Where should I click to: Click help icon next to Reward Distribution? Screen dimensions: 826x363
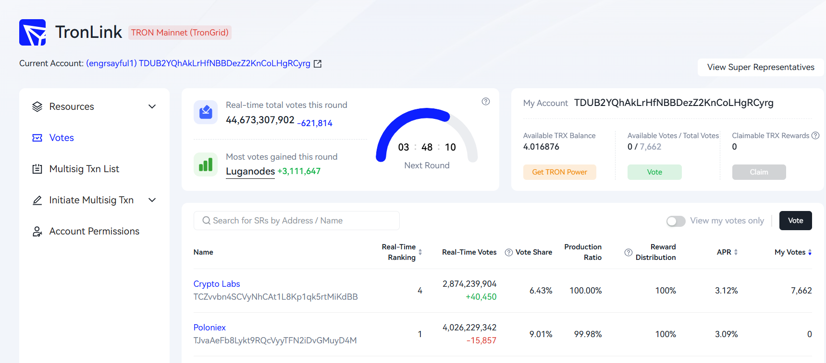click(x=629, y=253)
